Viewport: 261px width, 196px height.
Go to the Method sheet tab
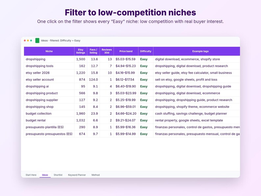[x=96, y=175]
